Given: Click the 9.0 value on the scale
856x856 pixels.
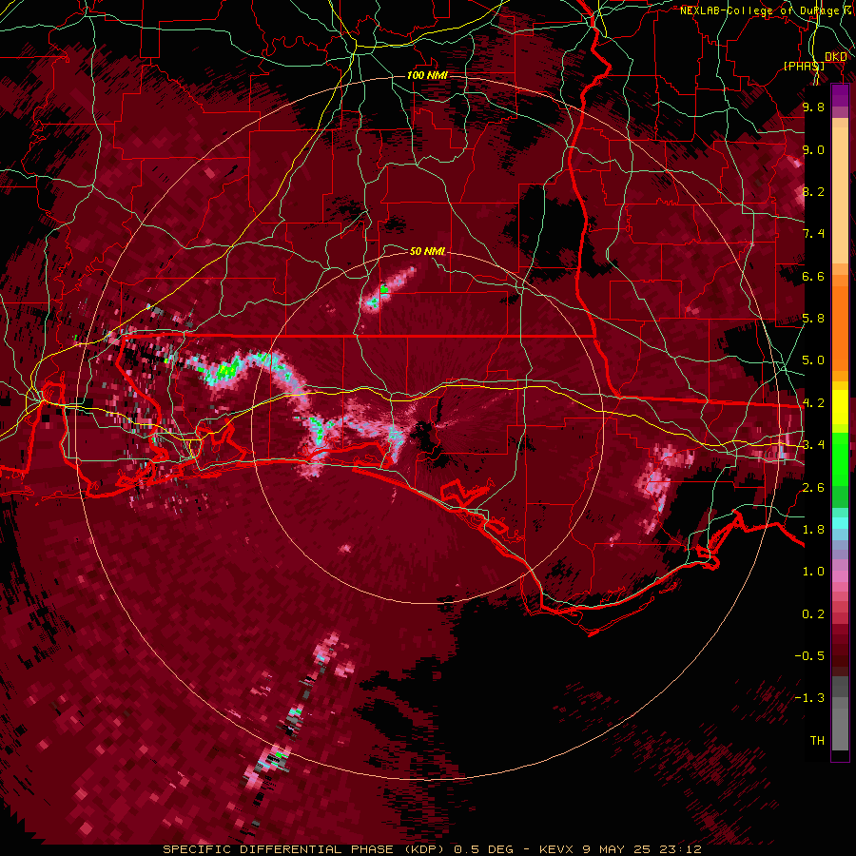Looking at the screenshot, I should [813, 149].
